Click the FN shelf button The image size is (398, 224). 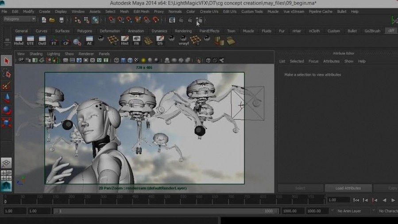[x=136, y=41]
